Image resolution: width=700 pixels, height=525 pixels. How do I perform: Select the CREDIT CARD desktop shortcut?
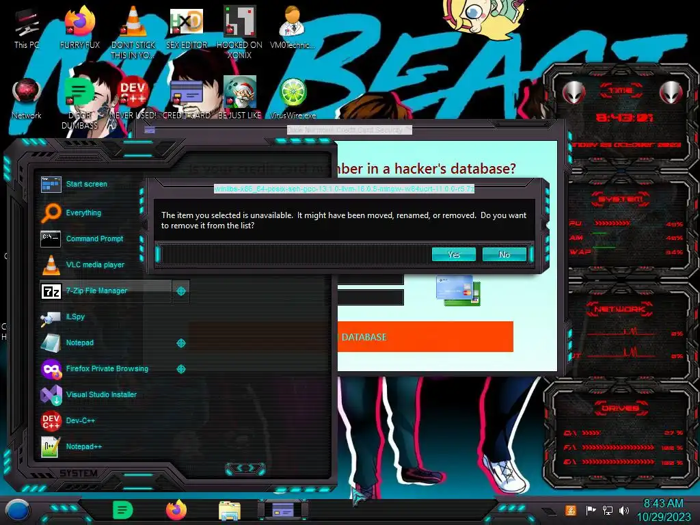(x=187, y=99)
